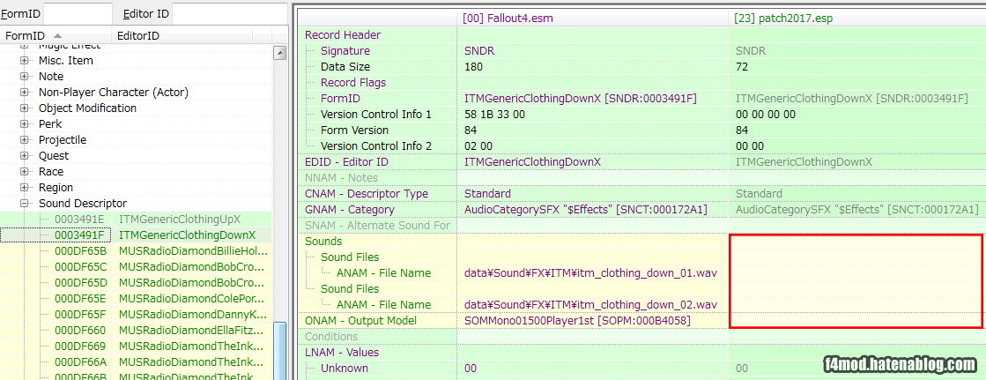This screenshot has width=986, height=380.
Task: Click patch2017.esp Data Size value 72
Action: tap(742, 67)
